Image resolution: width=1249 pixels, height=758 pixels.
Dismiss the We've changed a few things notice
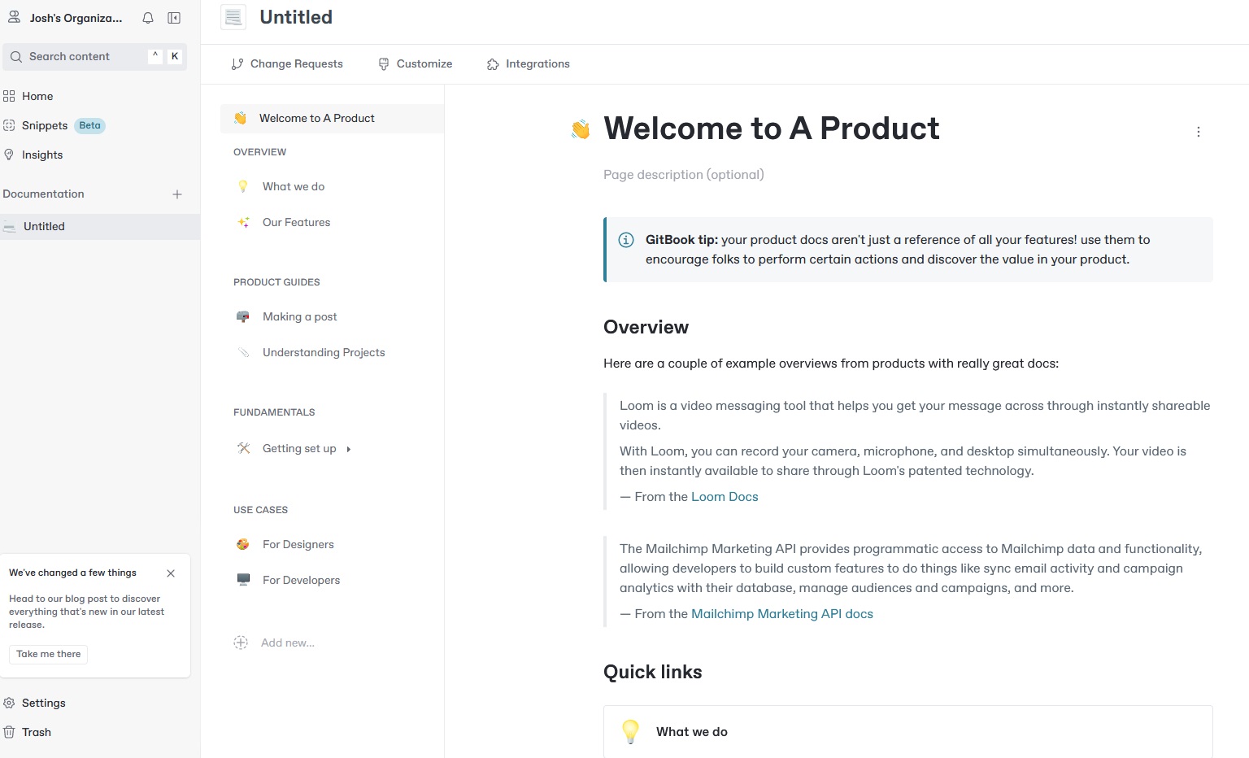(171, 573)
